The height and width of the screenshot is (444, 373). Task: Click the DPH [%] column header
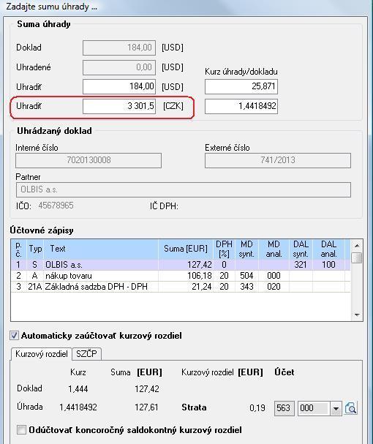tap(224, 249)
